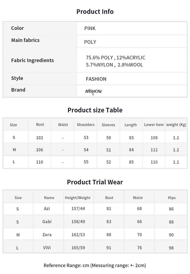The width and height of the screenshot is (190, 274).
Task: Select ViVi's hips value 98
Action: (171, 248)
